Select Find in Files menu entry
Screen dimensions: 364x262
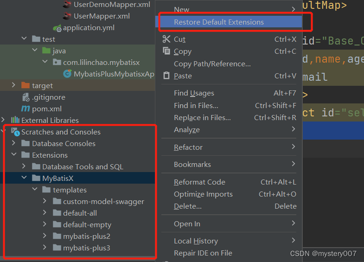click(x=229, y=106)
